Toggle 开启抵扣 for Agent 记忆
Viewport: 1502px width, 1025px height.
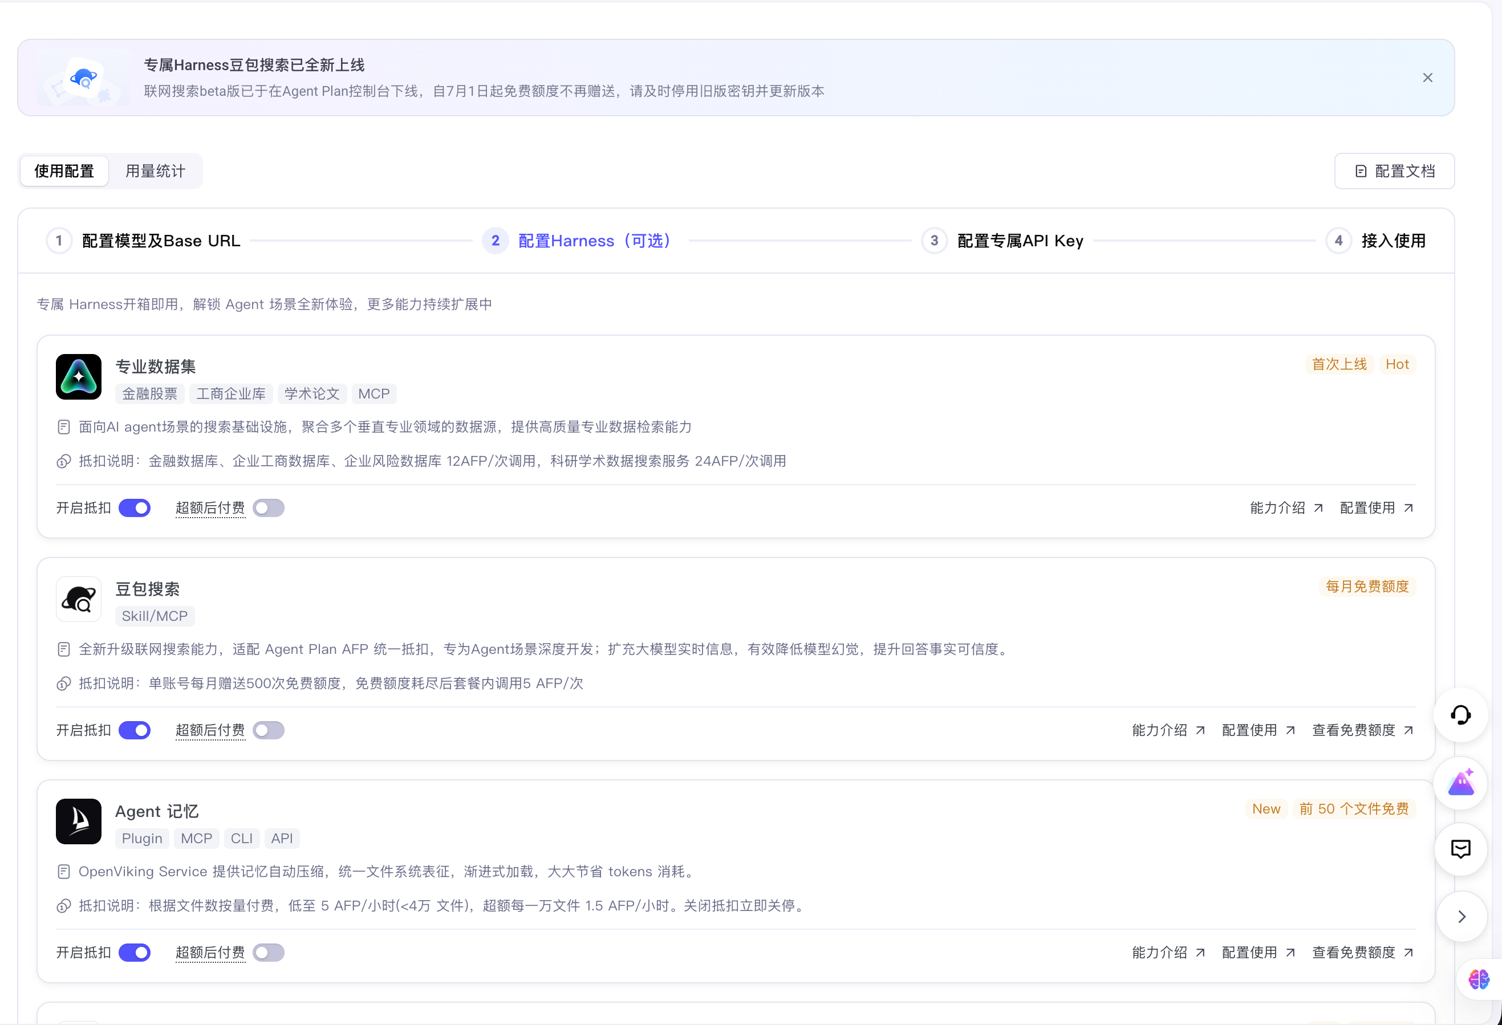point(135,953)
